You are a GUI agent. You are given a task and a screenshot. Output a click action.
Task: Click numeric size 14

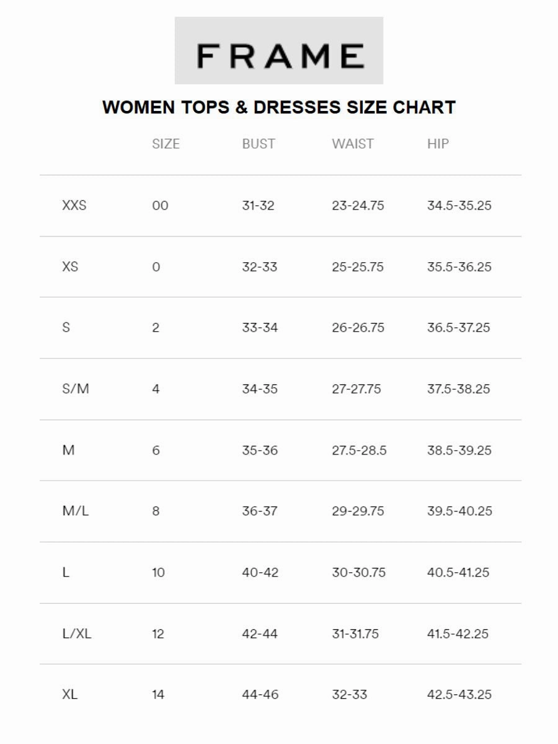click(x=158, y=694)
